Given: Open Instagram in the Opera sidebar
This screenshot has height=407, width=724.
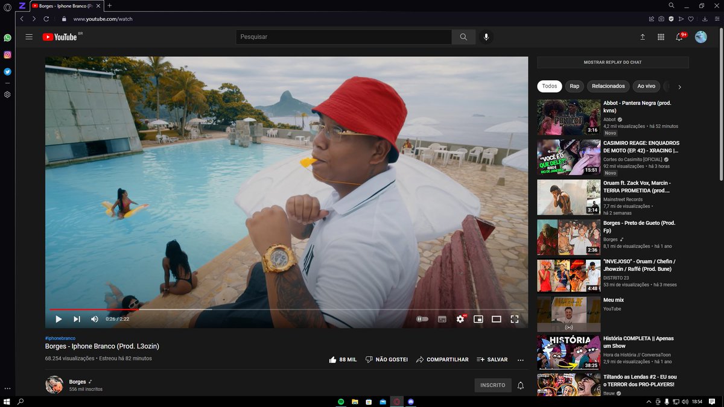Looking at the screenshot, I should point(7,54).
